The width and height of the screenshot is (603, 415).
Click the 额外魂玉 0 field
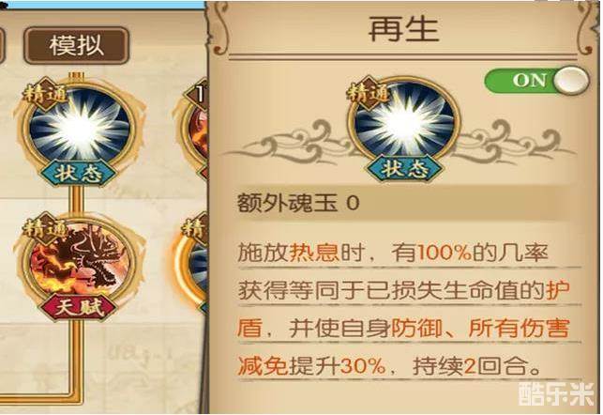(x=398, y=203)
